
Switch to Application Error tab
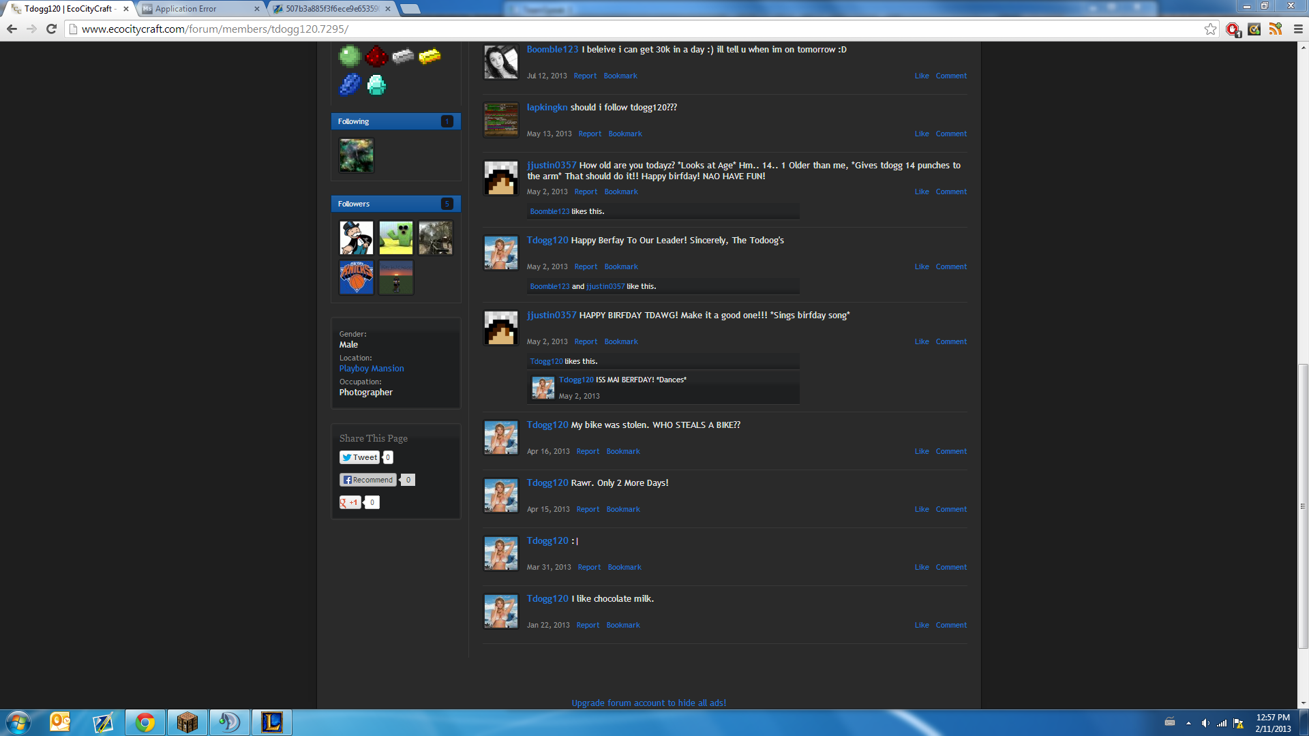[x=198, y=9]
